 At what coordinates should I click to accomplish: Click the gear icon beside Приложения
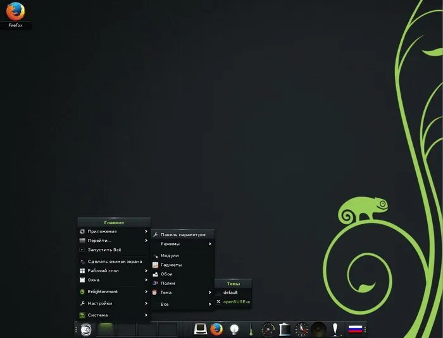click(x=82, y=231)
